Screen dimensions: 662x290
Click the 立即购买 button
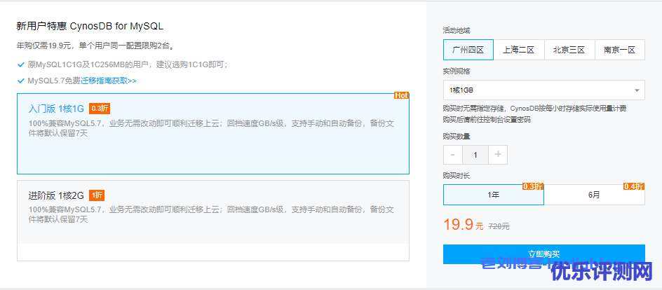pyautogui.click(x=543, y=254)
